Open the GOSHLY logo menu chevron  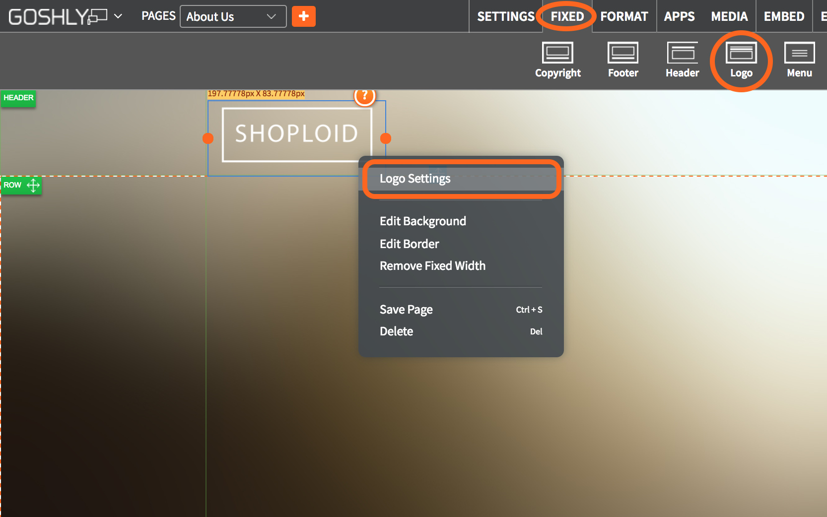(x=118, y=16)
